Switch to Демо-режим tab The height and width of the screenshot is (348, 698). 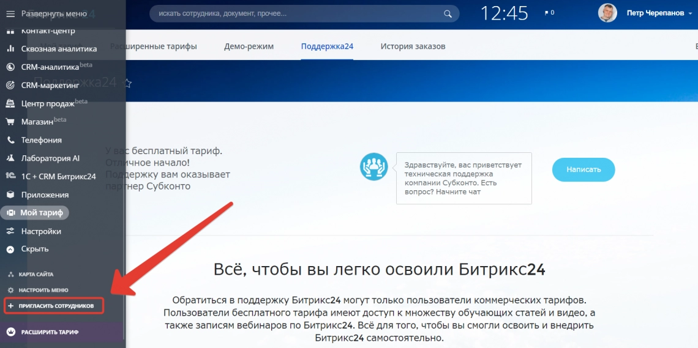pos(249,46)
